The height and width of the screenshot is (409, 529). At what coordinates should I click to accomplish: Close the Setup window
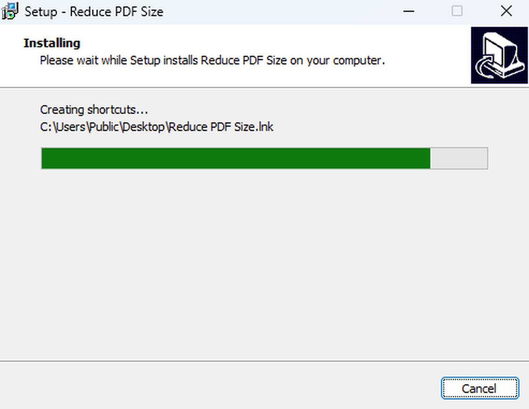pos(507,11)
